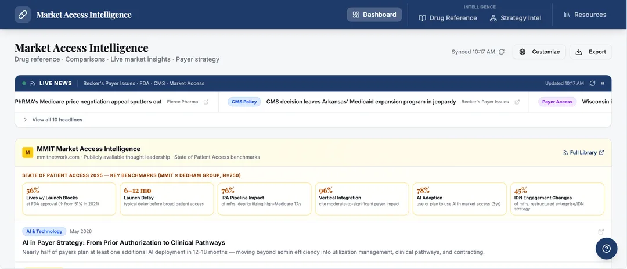The height and width of the screenshot is (269, 627).
Task: Click the pill logo icon
Action: (23, 15)
